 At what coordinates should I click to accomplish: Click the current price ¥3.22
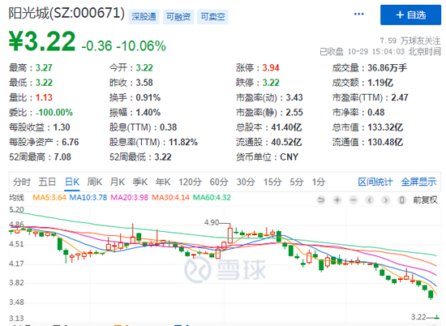42,41
